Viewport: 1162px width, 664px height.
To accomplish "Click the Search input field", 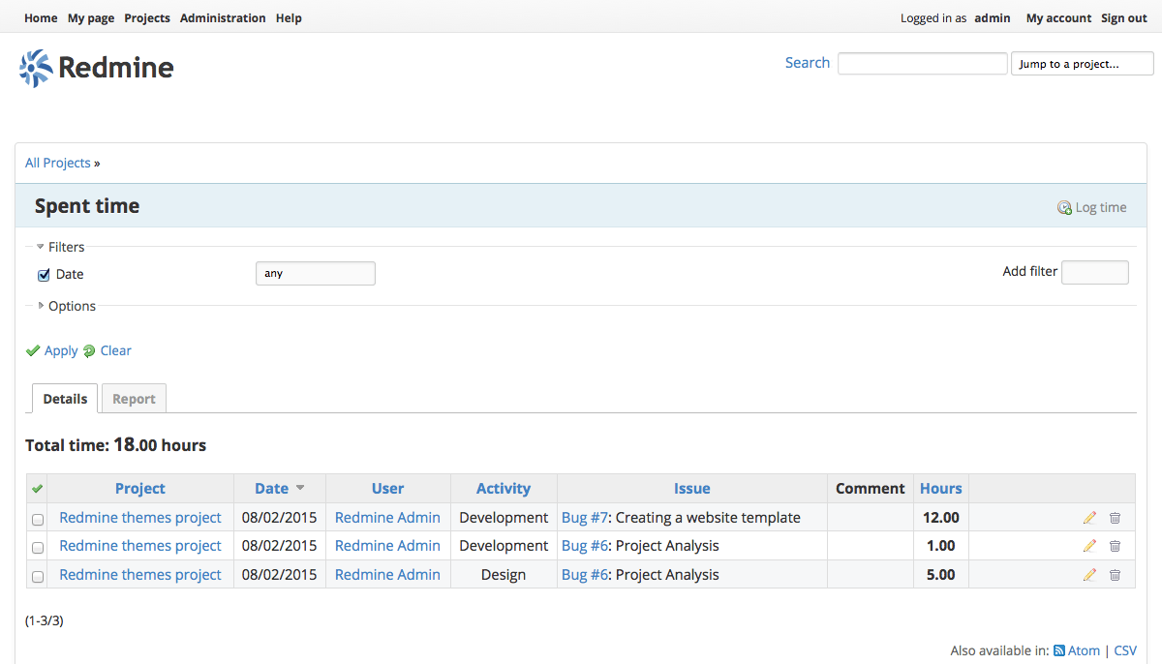I will (x=922, y=64).
